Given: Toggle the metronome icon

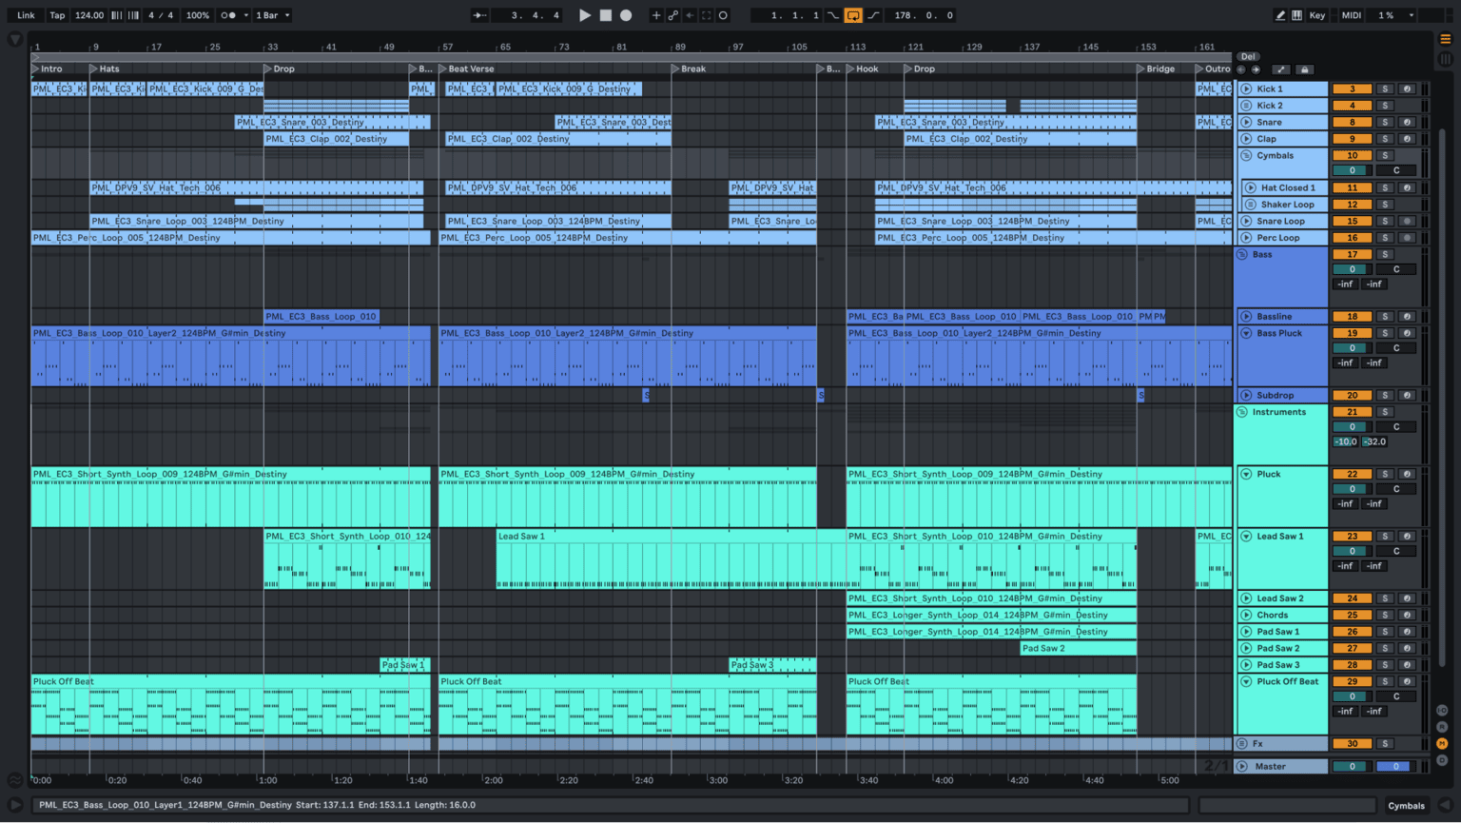Looking at the screenshot, I should click(x=227, y=15).
